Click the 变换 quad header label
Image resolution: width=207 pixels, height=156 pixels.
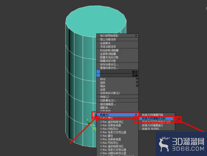(135, 75)
